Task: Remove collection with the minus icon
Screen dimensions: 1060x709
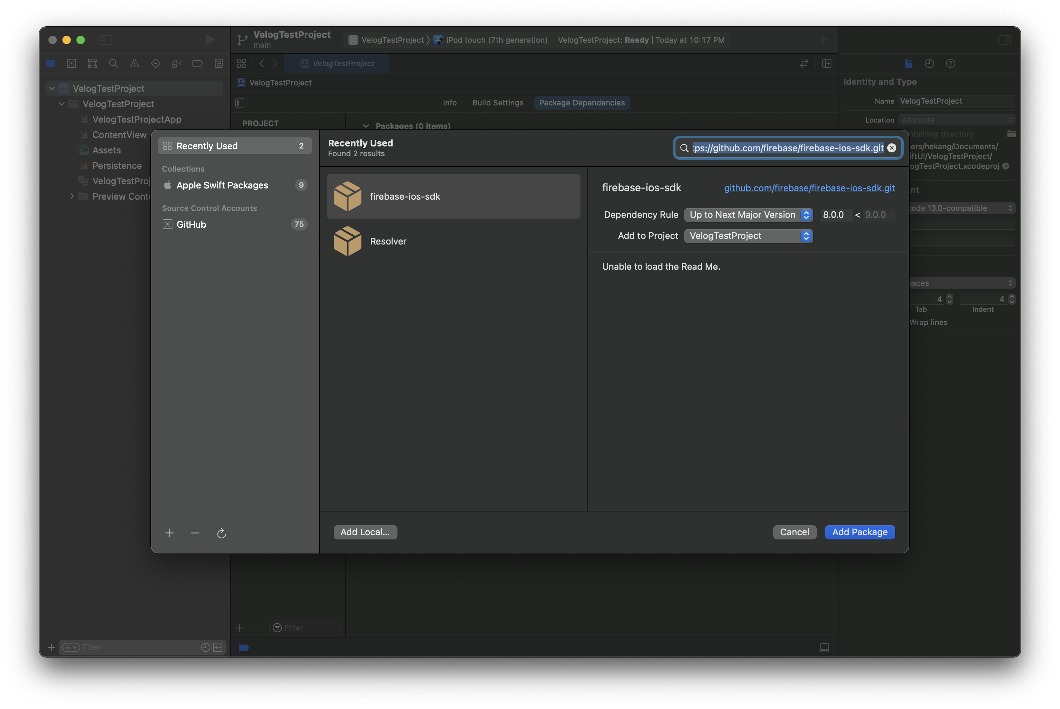Action: (195, 533)
